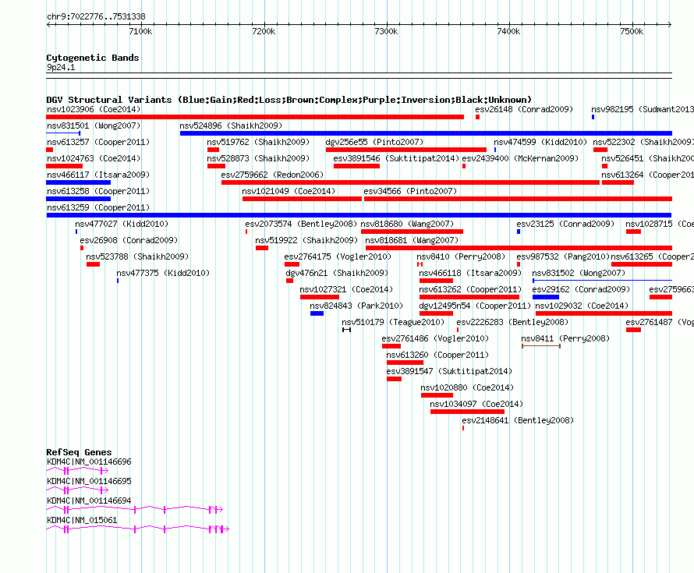Image resolution: width=694 pixels, height=573 pixels.
Task: Select the 9p24.1 cytogenetic band label
Action: (61, 67)
